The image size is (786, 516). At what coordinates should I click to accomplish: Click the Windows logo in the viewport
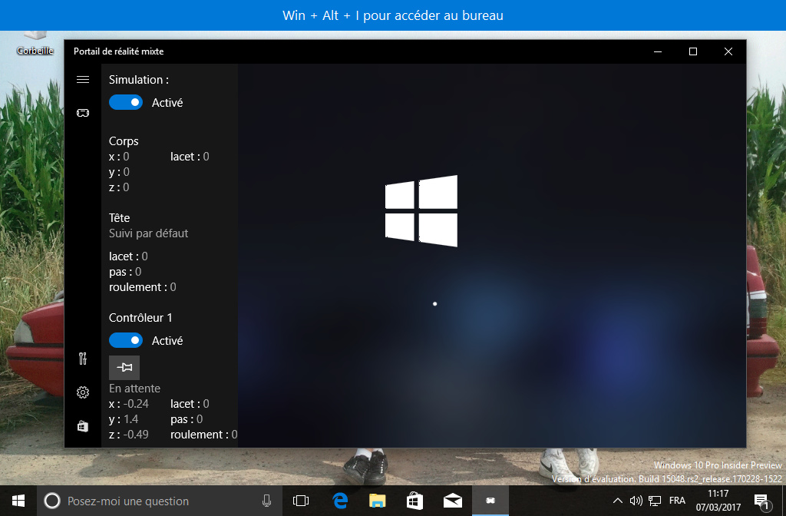(x=421, y=210)
